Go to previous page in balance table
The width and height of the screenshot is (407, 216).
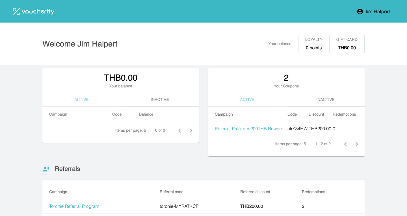[180, 131]
